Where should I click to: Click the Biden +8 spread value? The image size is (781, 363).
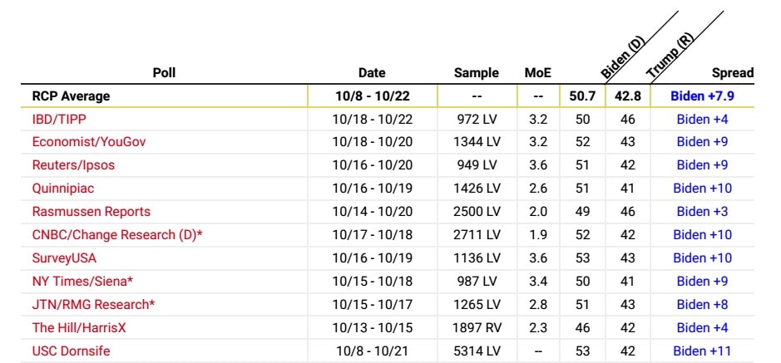[702, 305]
